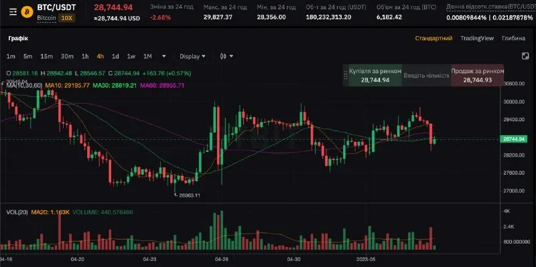
Task: Click the 10X leverage badge
Action: tap(66, 19)
